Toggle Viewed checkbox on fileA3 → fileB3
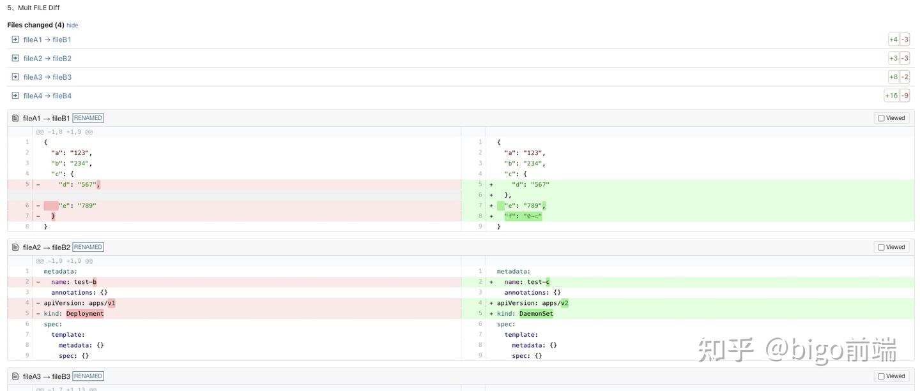920x391 pixels. [x=881, y=376]
